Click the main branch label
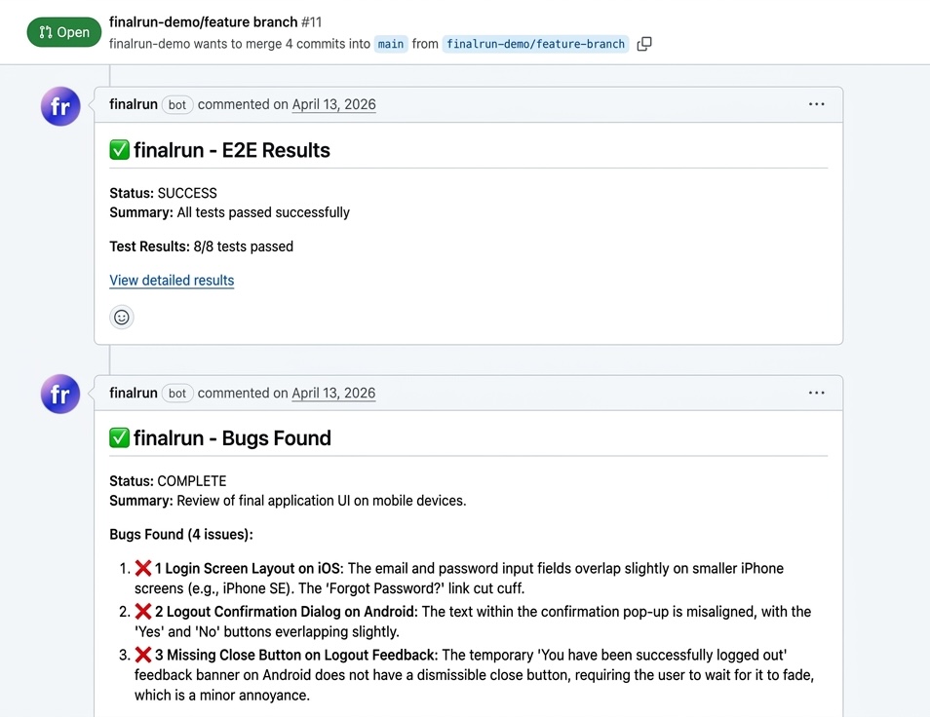The image size is (930, 717). 390,44
